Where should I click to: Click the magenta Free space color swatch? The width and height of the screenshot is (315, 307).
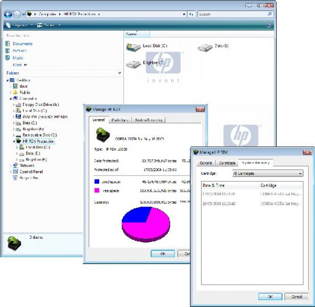[x=97, y=191]
